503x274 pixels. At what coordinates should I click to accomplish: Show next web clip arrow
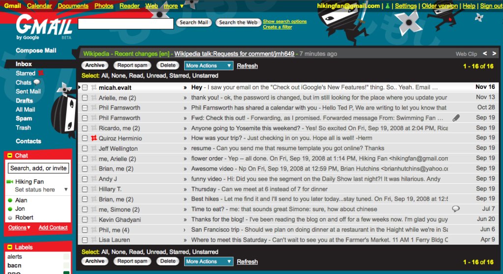[x=494, y=54]
